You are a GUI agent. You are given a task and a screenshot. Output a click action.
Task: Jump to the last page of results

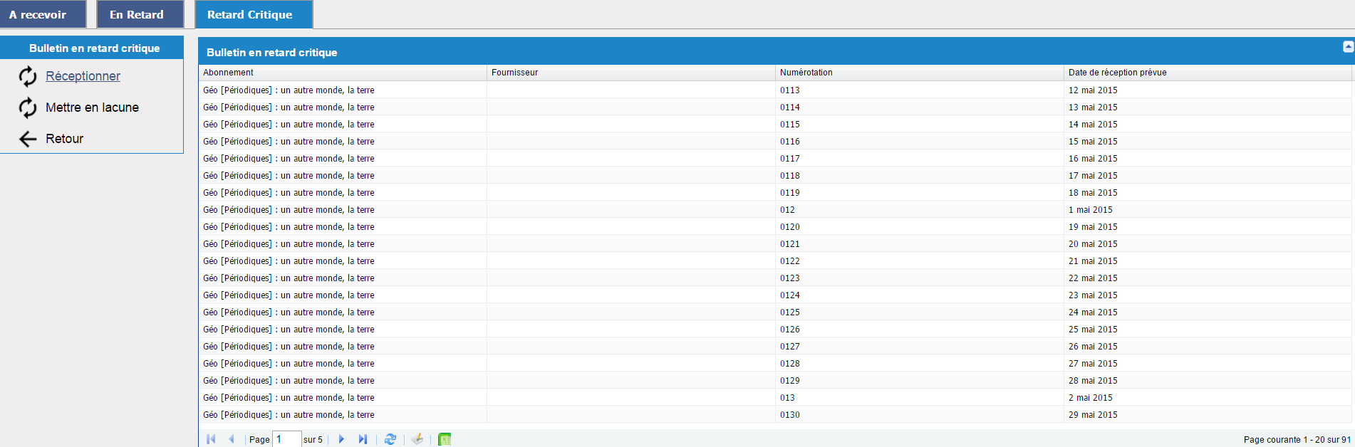coord(363,439)
